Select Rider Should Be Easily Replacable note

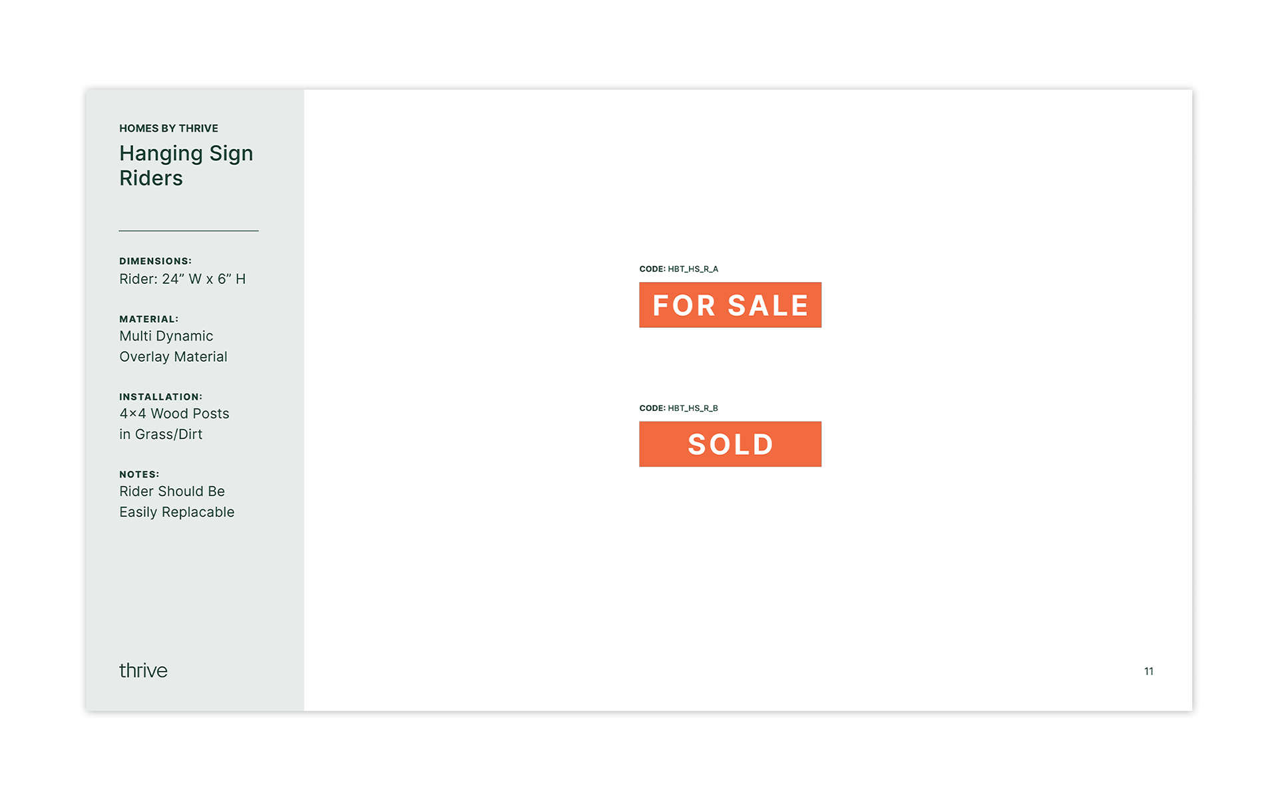pos(176,502)
